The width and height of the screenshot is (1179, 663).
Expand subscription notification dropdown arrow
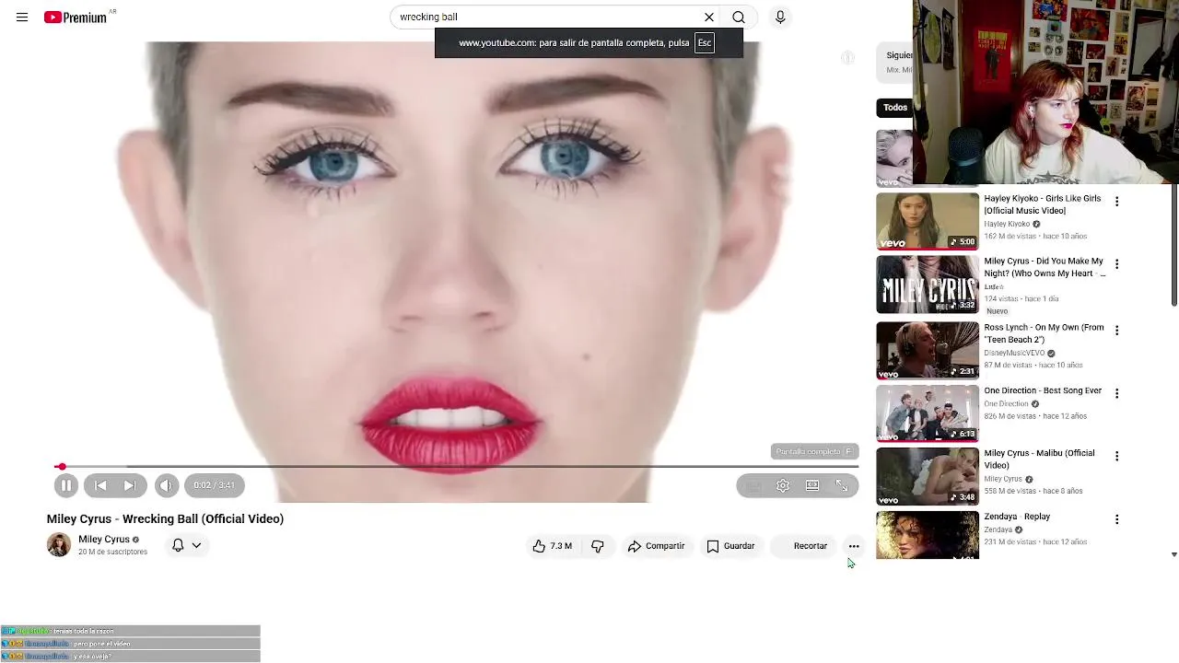coord(196,545)
